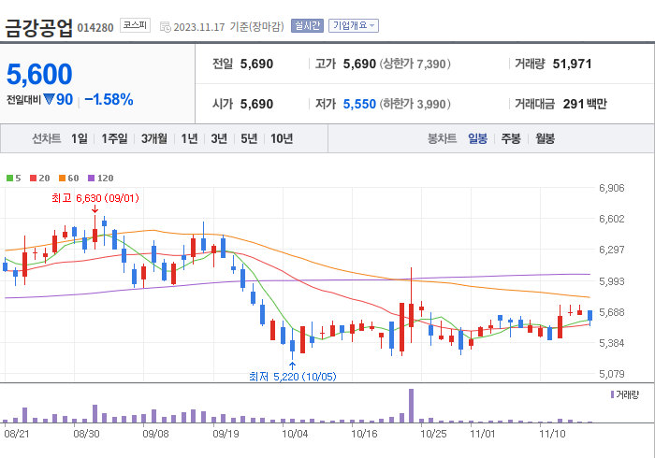Viewport: 655px width, 458px height.
Task: Click the tallest volume bar in the volume chart
Action: [411, 406]
